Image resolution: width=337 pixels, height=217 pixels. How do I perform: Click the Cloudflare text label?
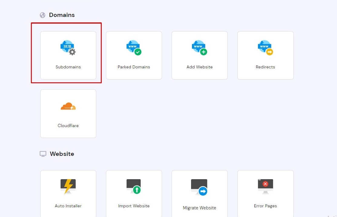pyautogui.click(x=68, y=126)
